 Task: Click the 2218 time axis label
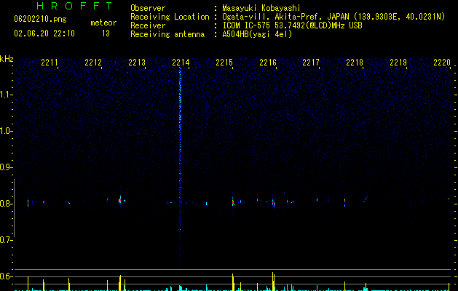click(x=355, y=62)
